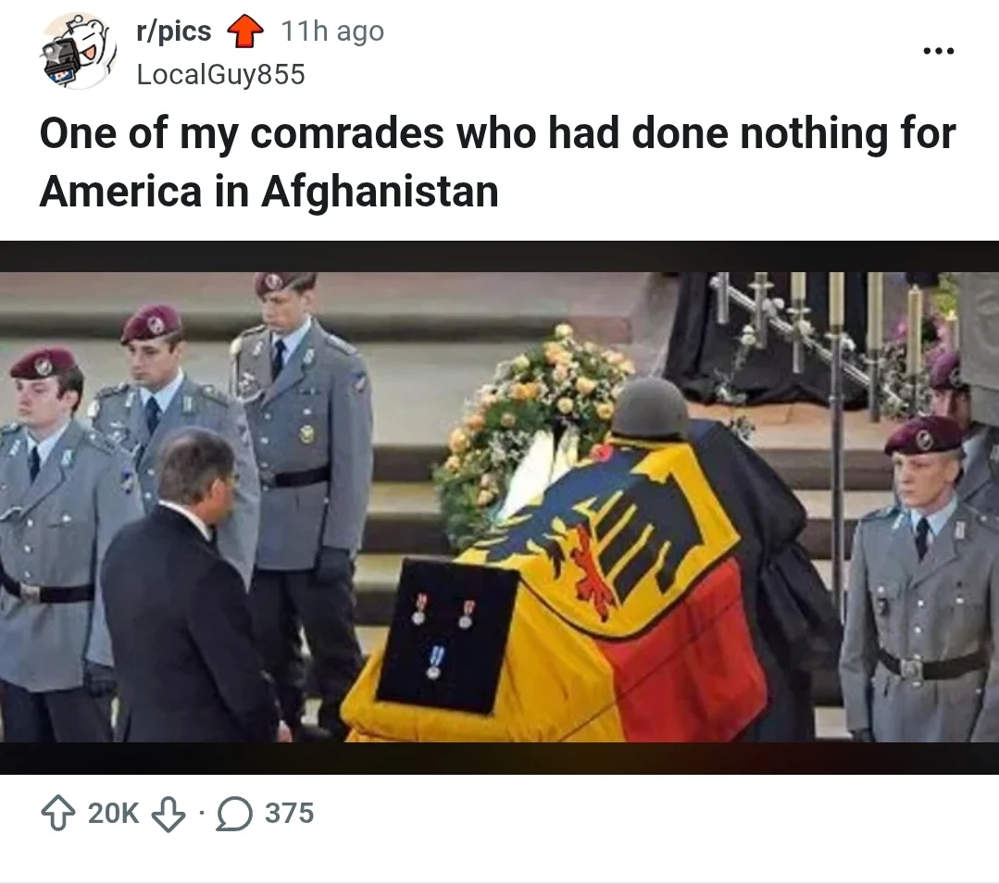The width and height of the screenshot is (999, 884).
Task: Tap the medals cushion in the photo
Action: pyautogui.click(x=447, y=636)
